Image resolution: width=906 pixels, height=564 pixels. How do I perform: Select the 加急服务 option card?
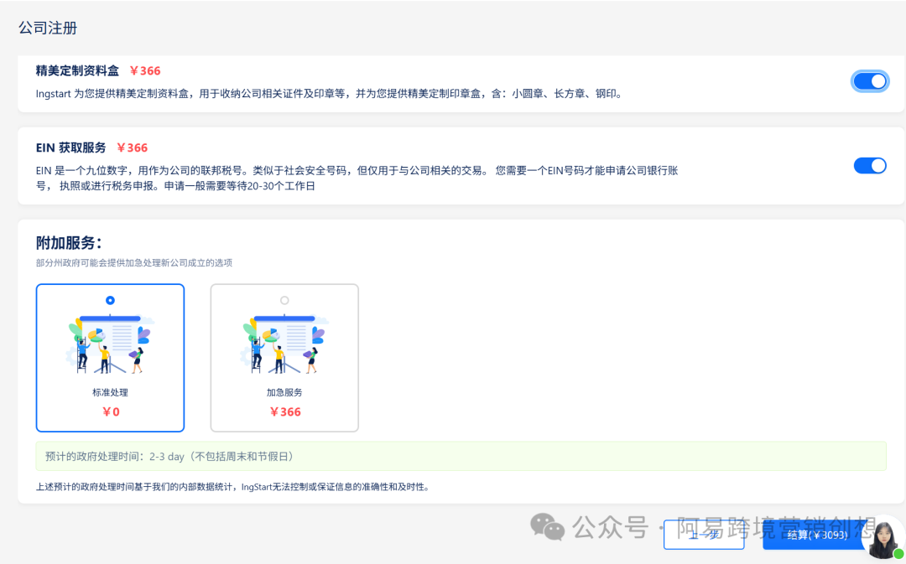284,358
